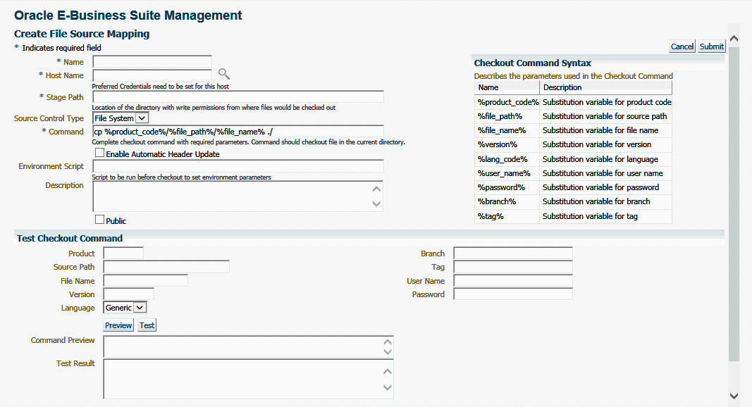
Task: Preview the checkout command
Action: pyautogui.click(x=118, y=325)
